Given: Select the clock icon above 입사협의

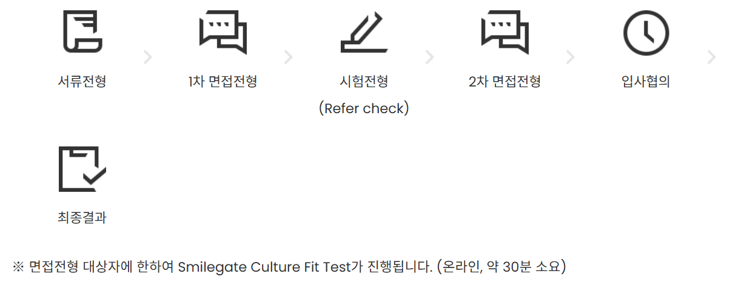Looking at the screenshot, I should pyautogui.click(x=646, y=33).
